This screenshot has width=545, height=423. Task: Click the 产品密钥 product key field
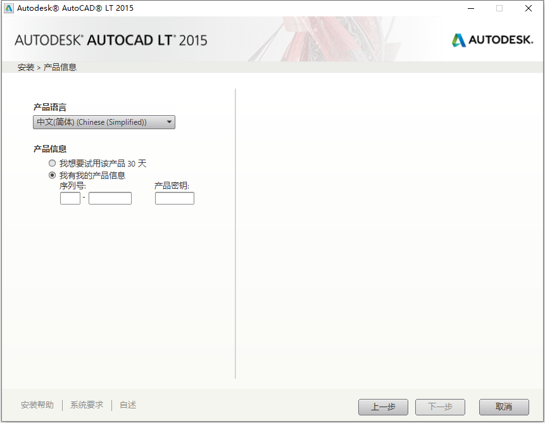[x=175, y=198]
